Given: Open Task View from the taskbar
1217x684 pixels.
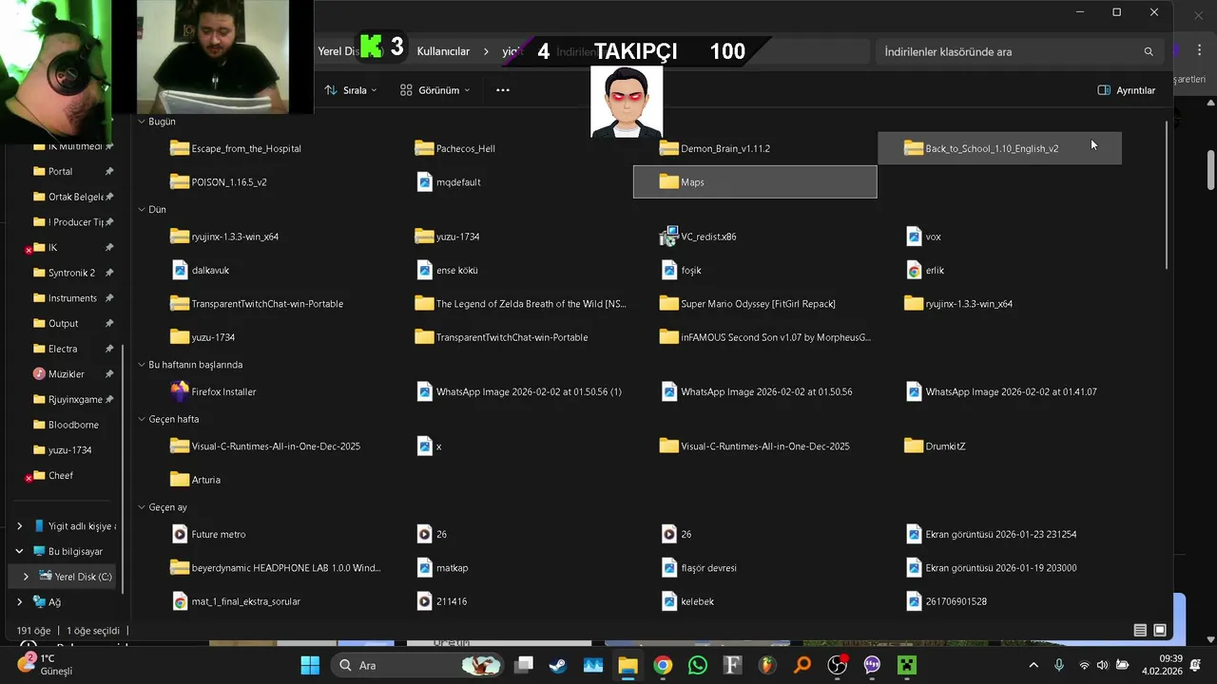Looking at the screenshot, I should tap(524, 665).
